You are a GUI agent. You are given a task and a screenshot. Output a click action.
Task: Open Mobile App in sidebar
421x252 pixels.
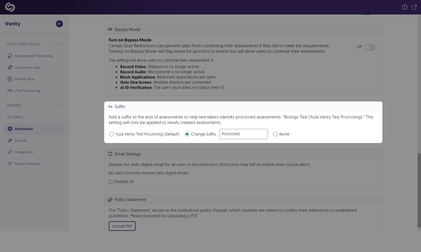24,79
